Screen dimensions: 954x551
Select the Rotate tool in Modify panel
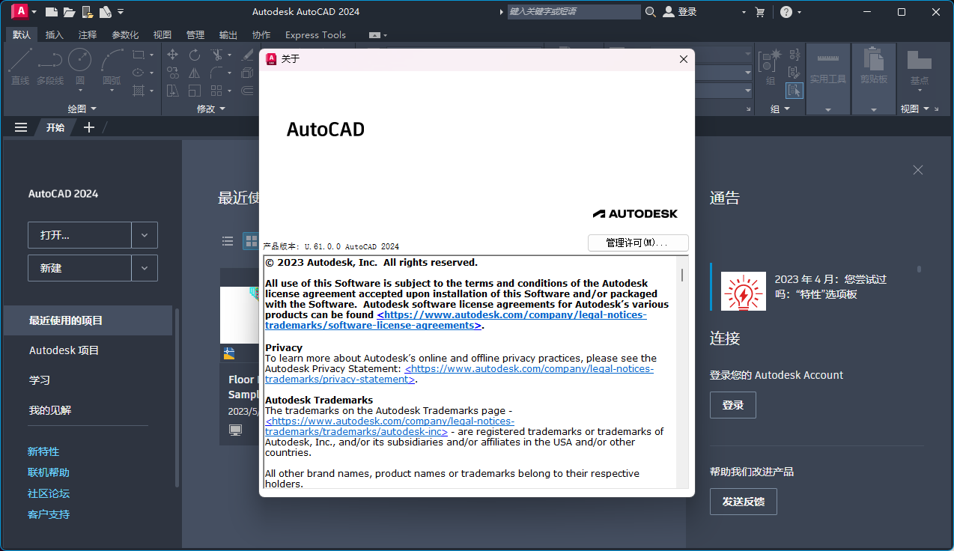(195, 55)
